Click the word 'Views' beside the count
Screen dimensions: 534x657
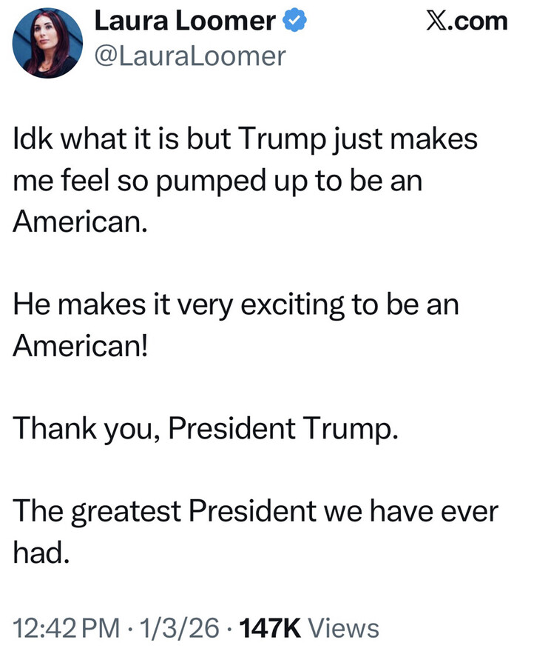point(342,628)
